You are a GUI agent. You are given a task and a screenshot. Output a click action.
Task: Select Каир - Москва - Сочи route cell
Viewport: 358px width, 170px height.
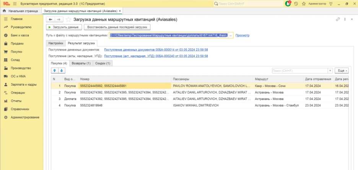[x=278, y=86]
